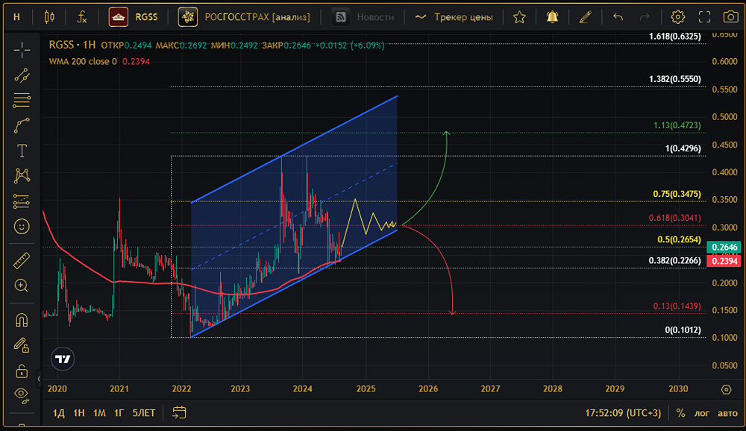
Task: Select Fibonacci level 0.75(0.3475) label
Action: pyautogui.click(x=677, y=194)
